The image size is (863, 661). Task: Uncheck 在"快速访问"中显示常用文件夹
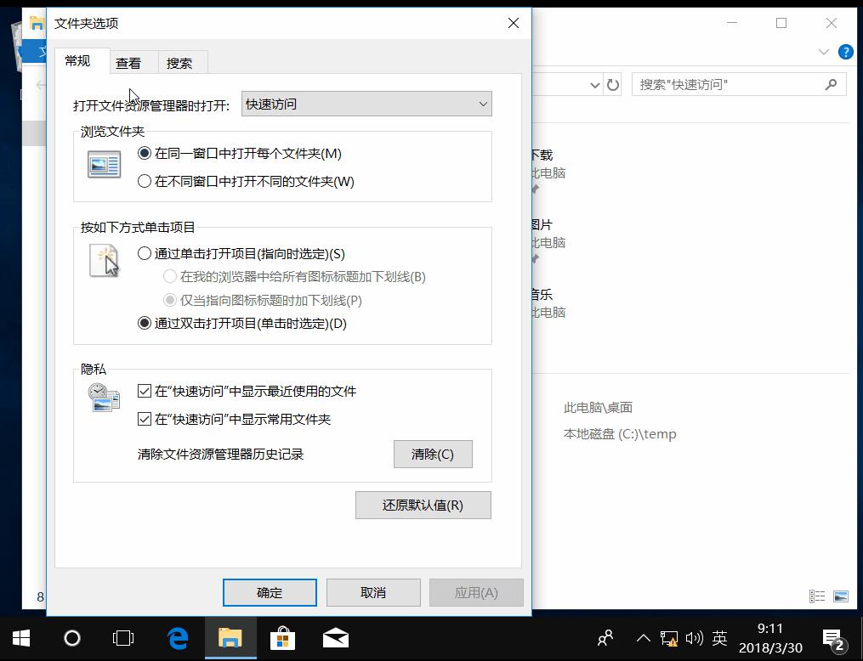[x=145, y=418]
